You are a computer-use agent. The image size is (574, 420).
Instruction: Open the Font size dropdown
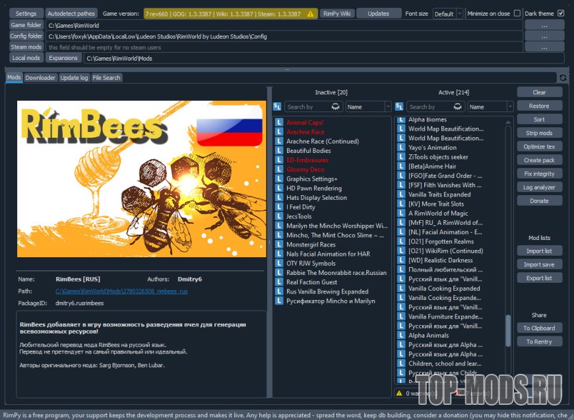coord(448,14)
